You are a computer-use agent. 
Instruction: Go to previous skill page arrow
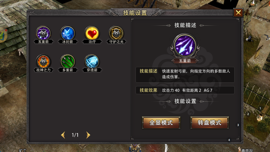pyautogui.click(x=63, y=135)
